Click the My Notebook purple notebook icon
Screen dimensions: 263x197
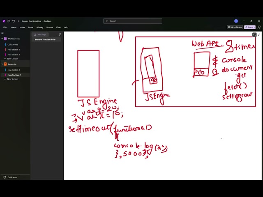pos(5,39)
